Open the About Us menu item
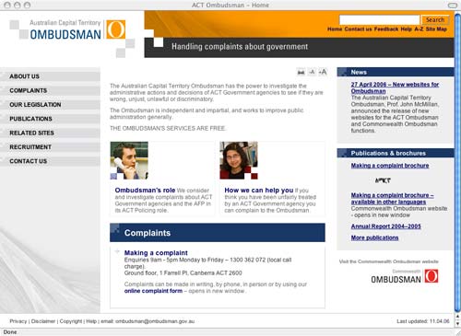 point(50,76)
